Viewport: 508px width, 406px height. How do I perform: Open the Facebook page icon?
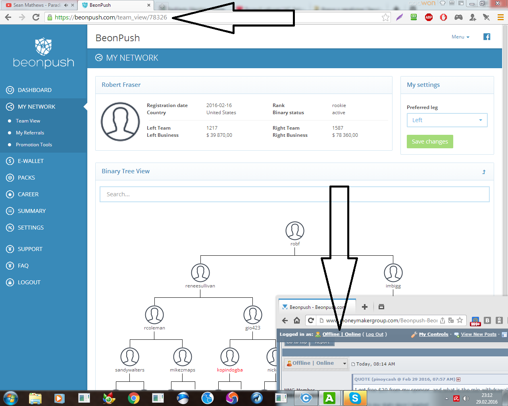pos(487,37)
